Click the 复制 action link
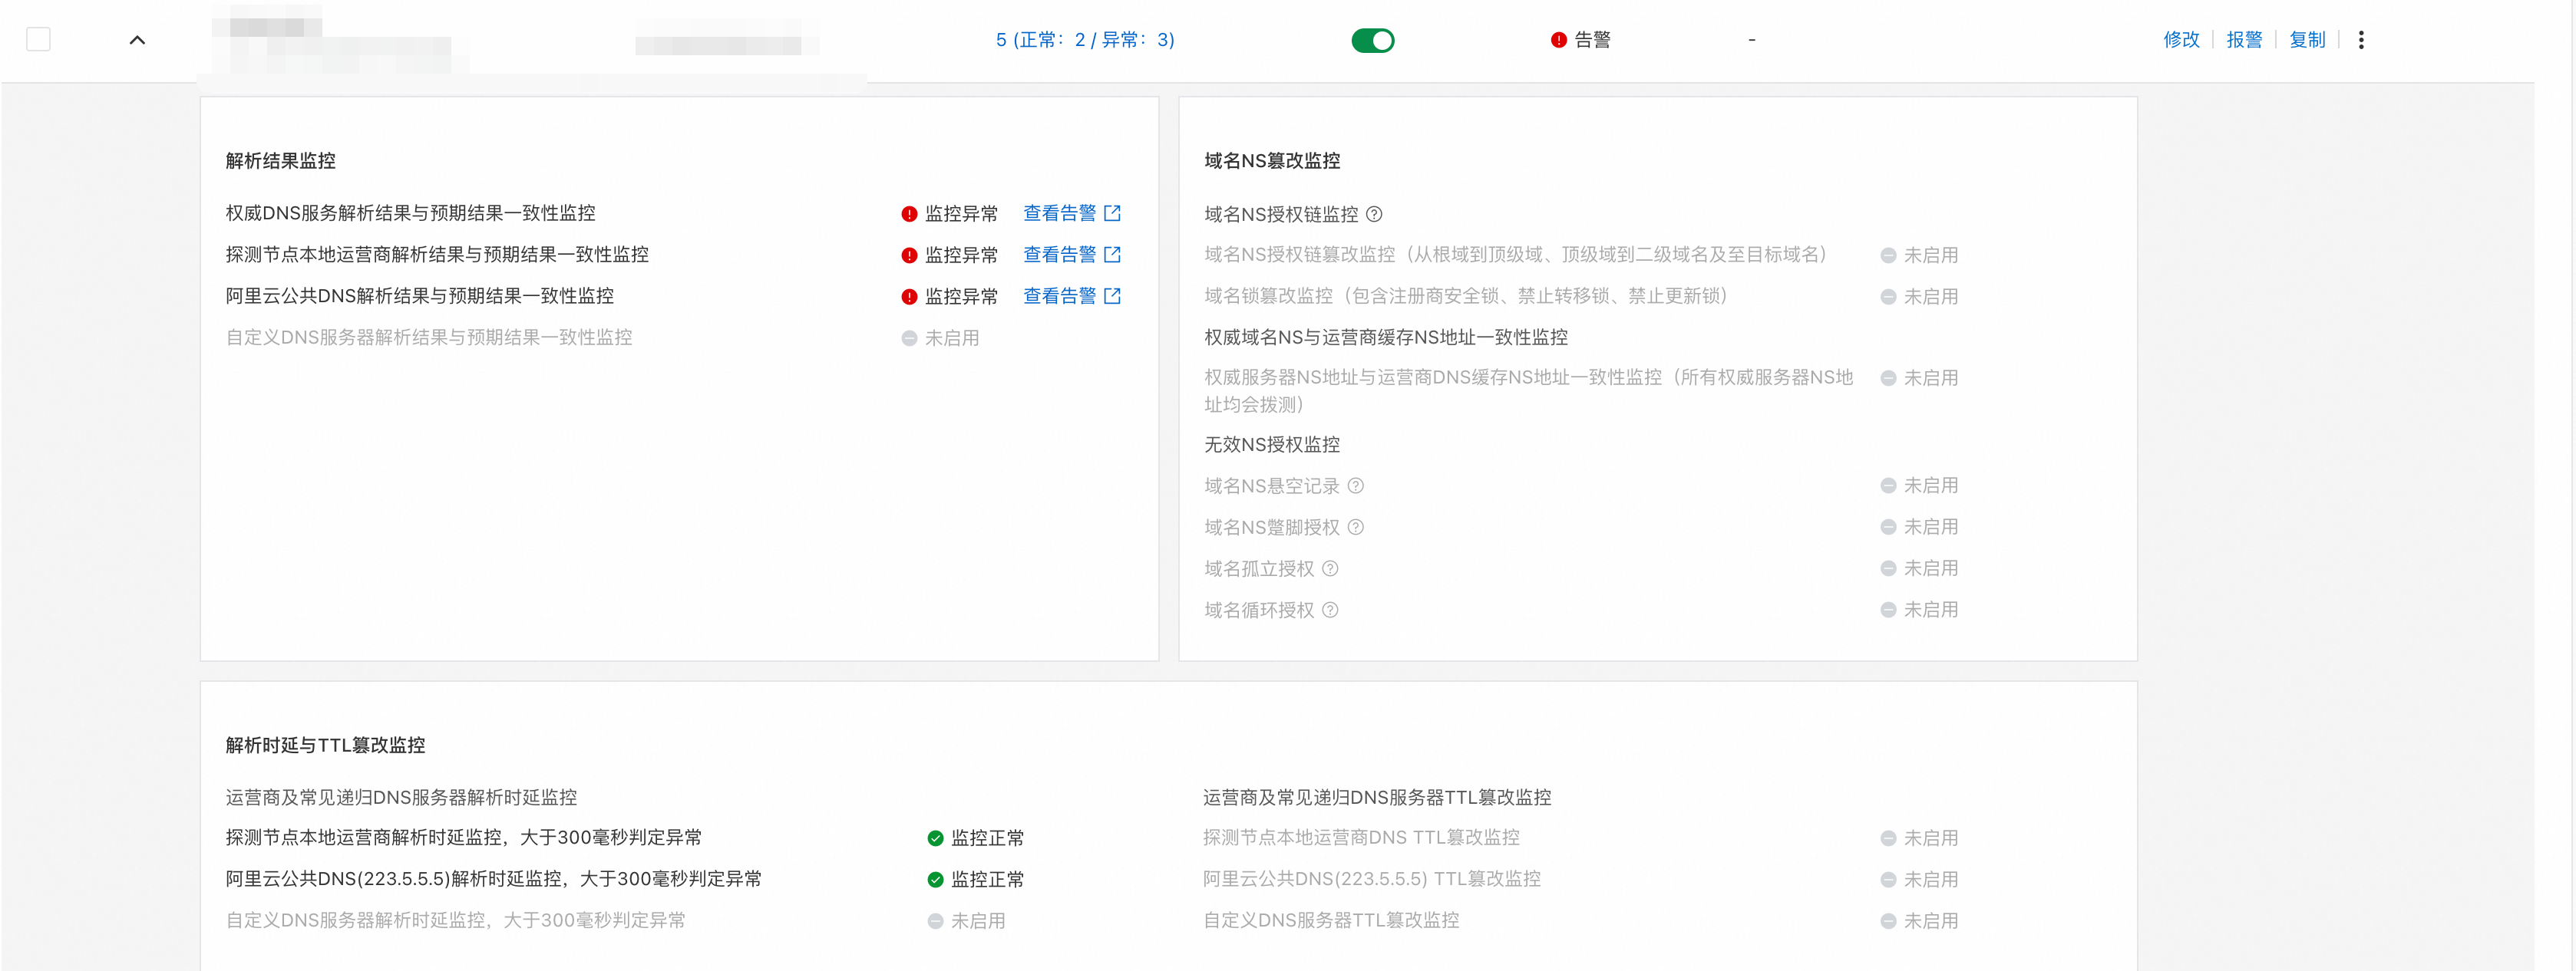 coord(2307,40)
